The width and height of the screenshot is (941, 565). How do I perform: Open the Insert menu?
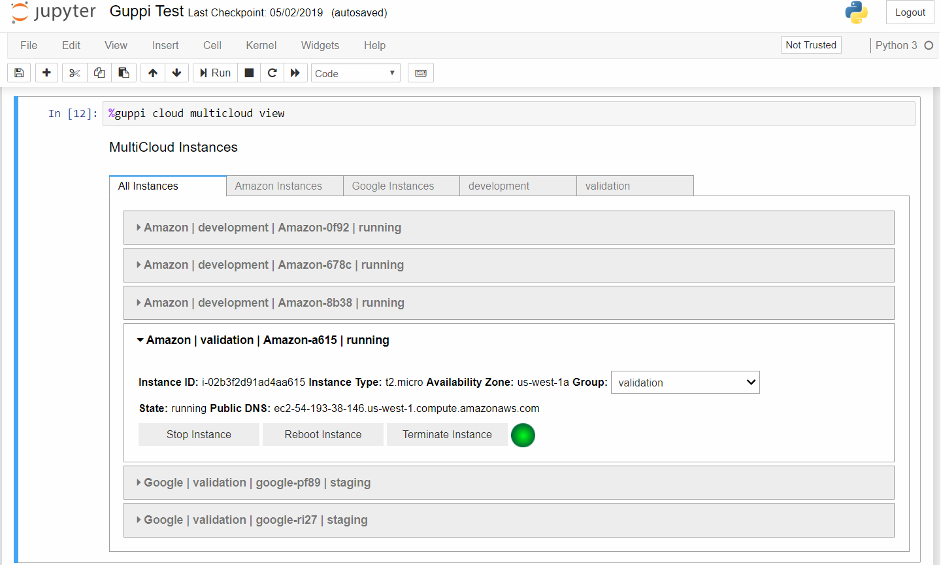coord(165,45)
